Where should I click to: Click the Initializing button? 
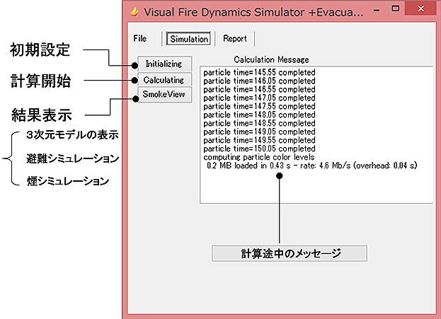click(164, 64)
